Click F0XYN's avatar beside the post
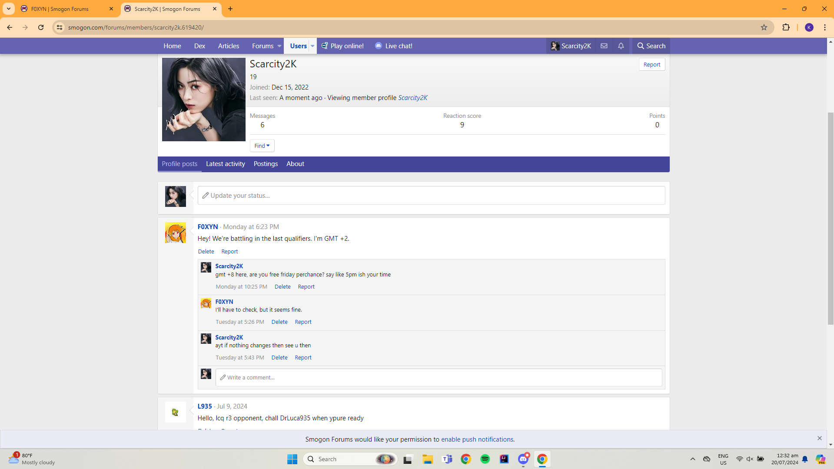834x469 pixels. click(175, 233)
